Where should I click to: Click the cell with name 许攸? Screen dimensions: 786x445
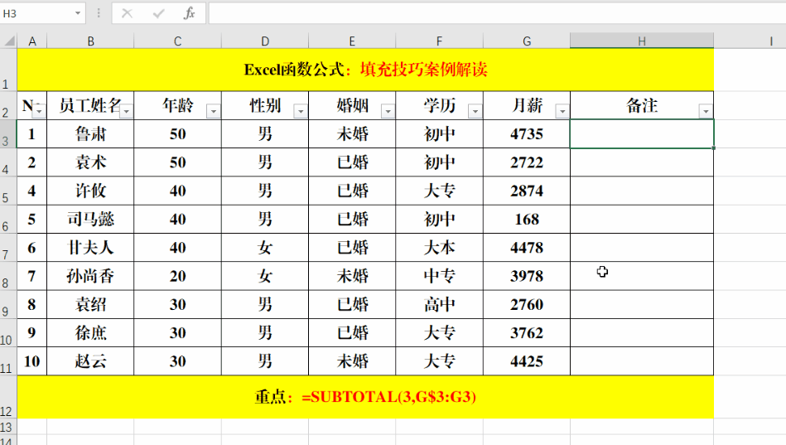(91, 191)
